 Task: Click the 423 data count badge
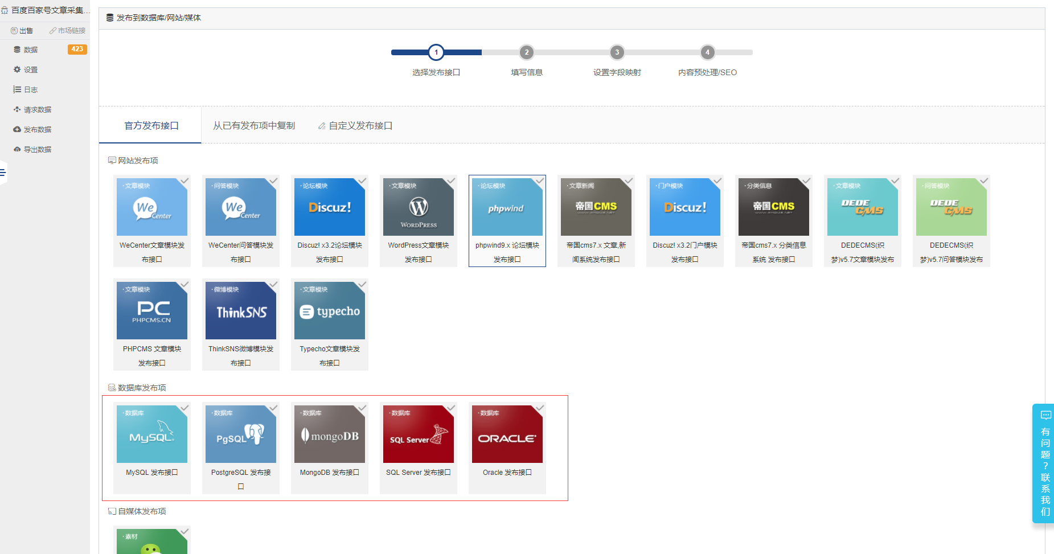click(x=77, y=50)
